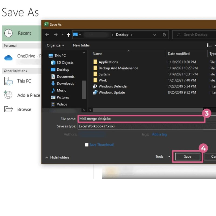This screenshot has width=216, height=216.
Task: Select Recent in Excel Save As page
Action: click(22, 33)
